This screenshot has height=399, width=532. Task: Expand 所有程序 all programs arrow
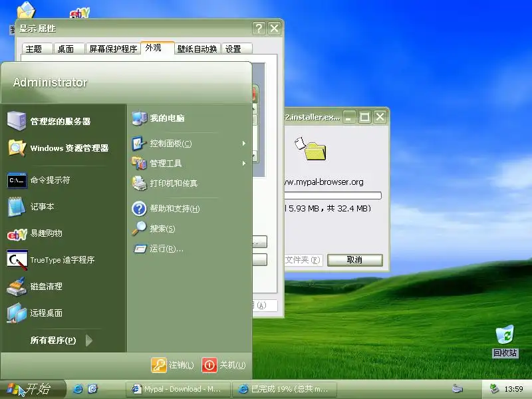(89, 340)
